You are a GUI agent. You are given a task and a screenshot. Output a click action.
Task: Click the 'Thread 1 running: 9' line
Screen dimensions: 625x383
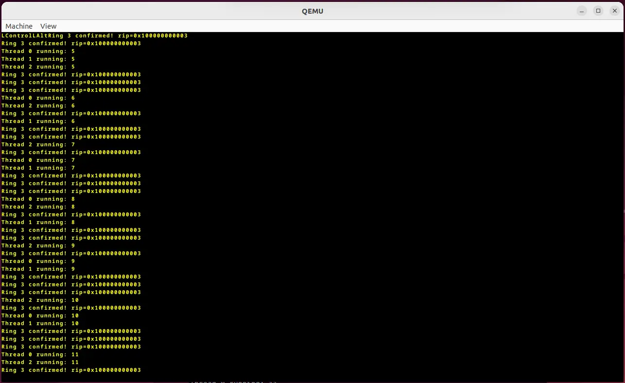click(x=38, y=269)
